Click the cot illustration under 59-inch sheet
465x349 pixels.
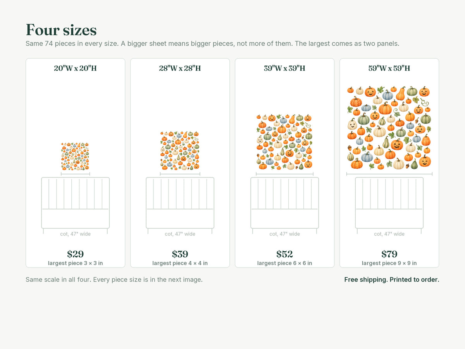389,205
